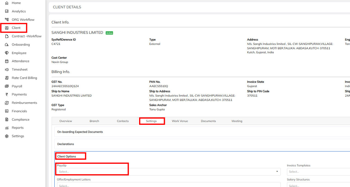This screenshot has height=187, width=350.
Task: Click the Contract -Workflow truck icon
Action: (7, 36)
